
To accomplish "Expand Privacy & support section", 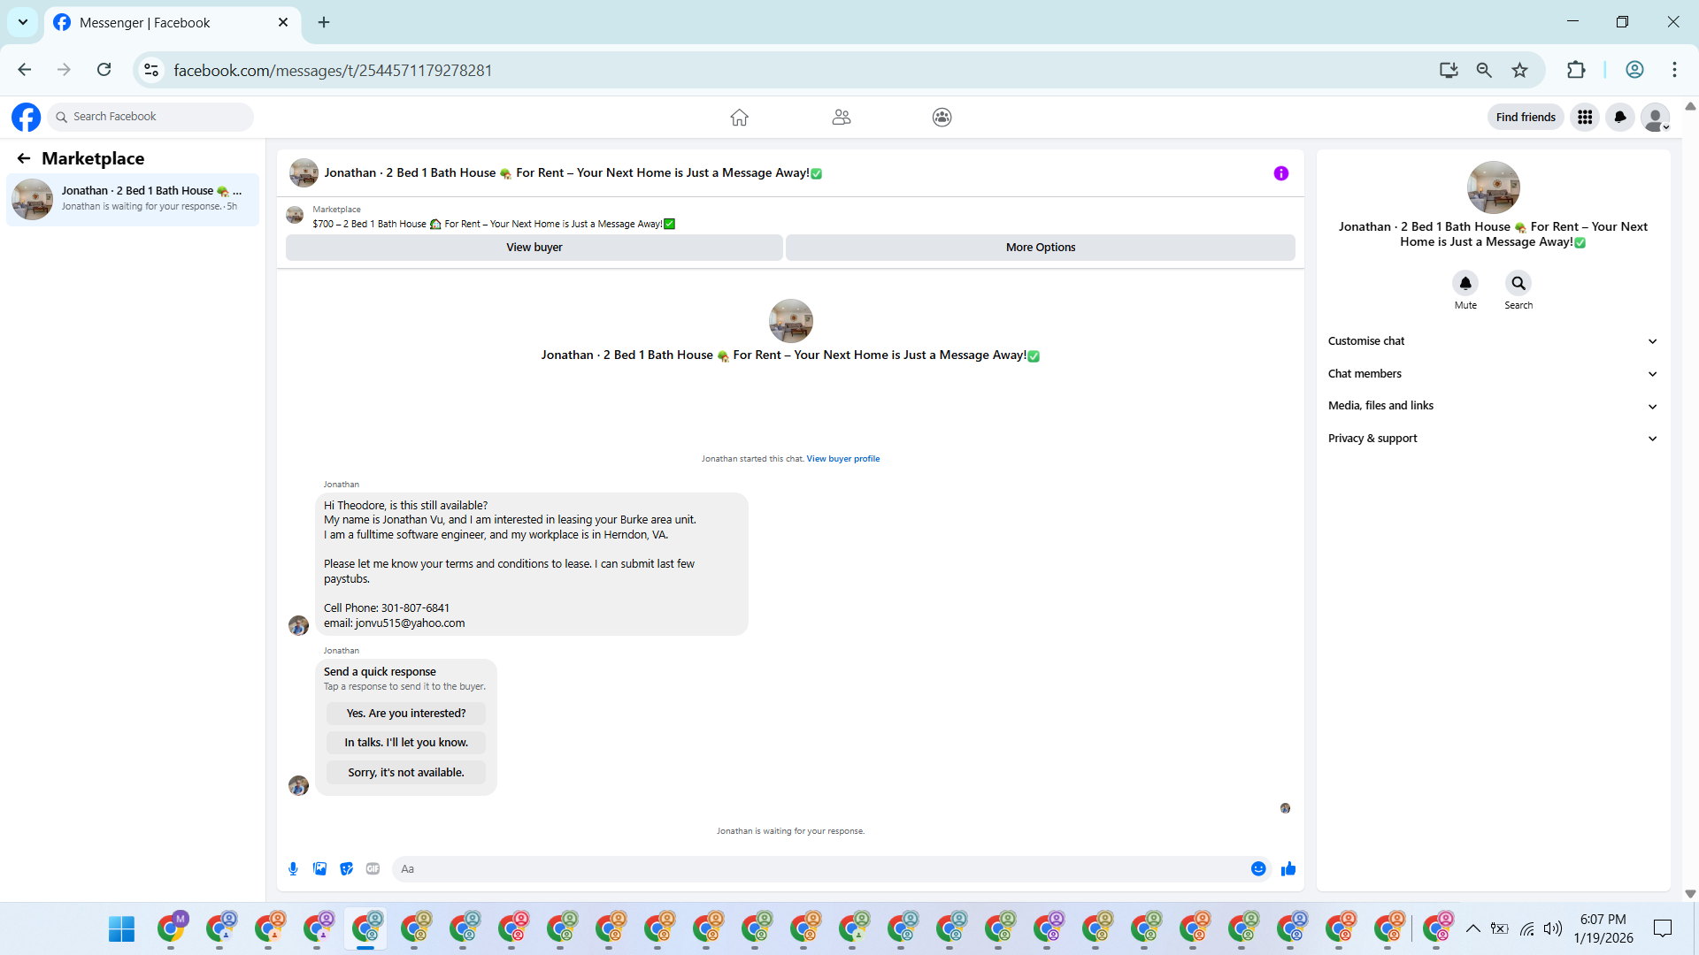I will point(1491,439).
